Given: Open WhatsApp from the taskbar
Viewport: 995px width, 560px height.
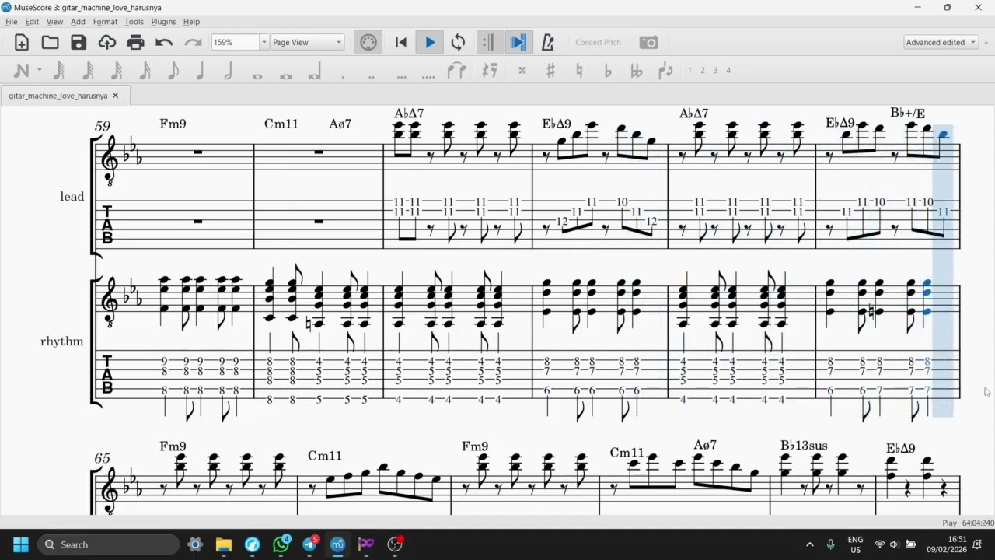Looking at the screenshot, I should (x=281, y=544).
